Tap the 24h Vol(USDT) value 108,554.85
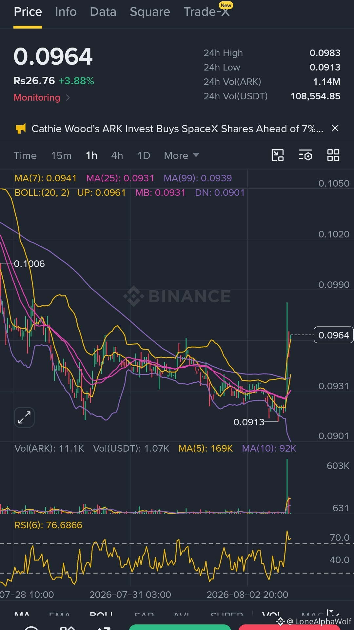The height and width of the screenshot is (630, 354). tap(315, 96)
